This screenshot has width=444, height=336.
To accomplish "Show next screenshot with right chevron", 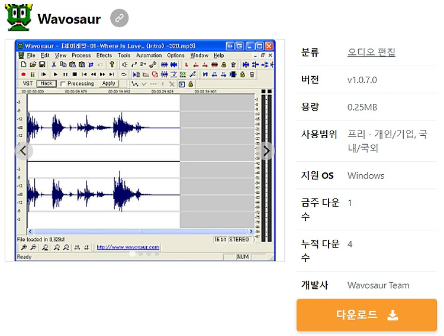I will (x=266, y=151).
